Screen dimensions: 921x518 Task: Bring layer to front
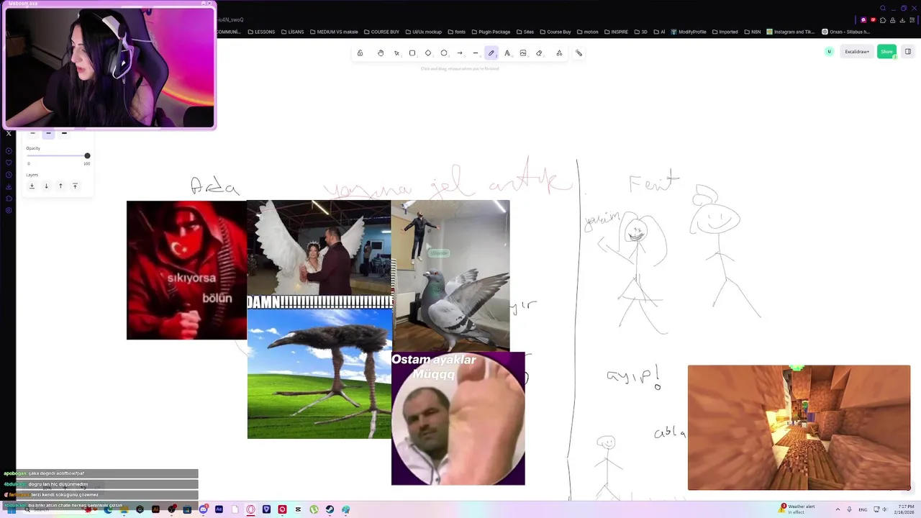pyautogui.click(x=75, y=186)
